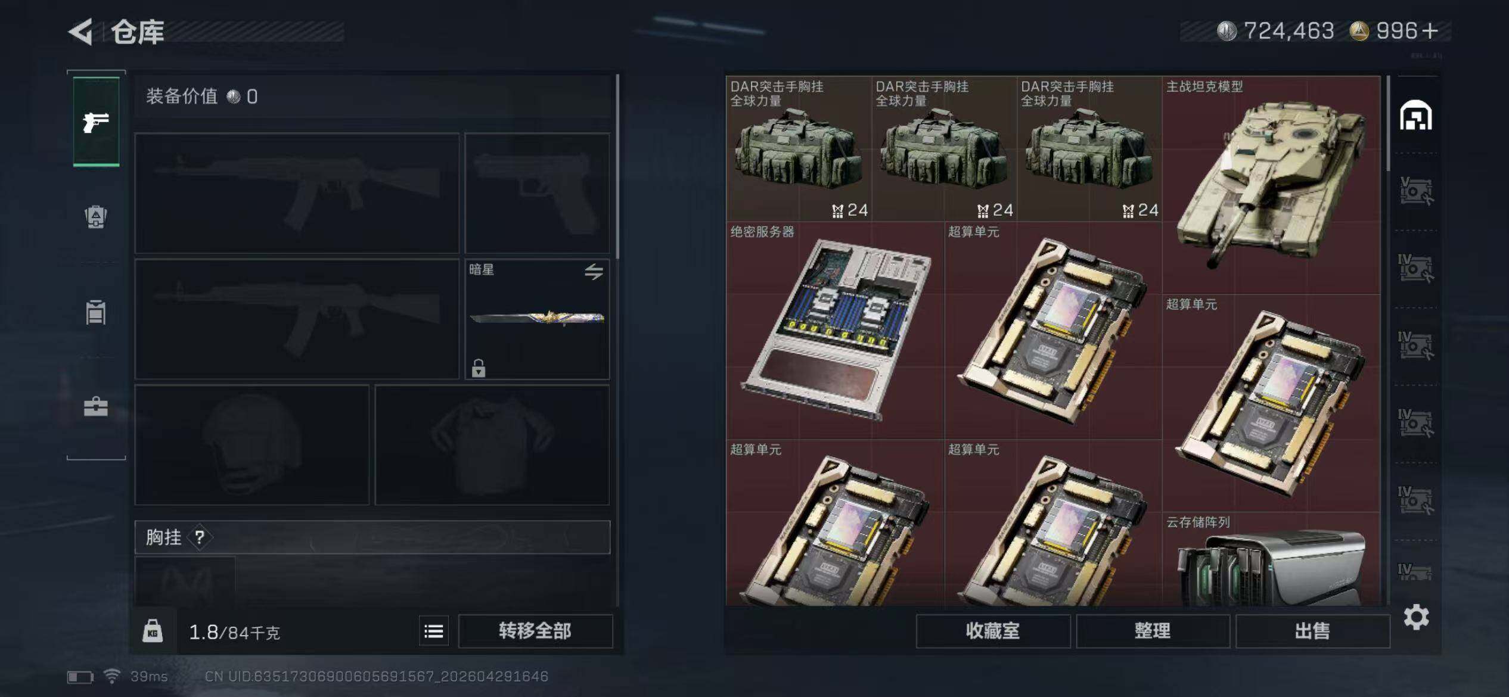Go back using the arrow beside 仓库
Image resolution: width=1509 pixels, height=697 pixels.
pyautogui.click(x=81, y=32)
